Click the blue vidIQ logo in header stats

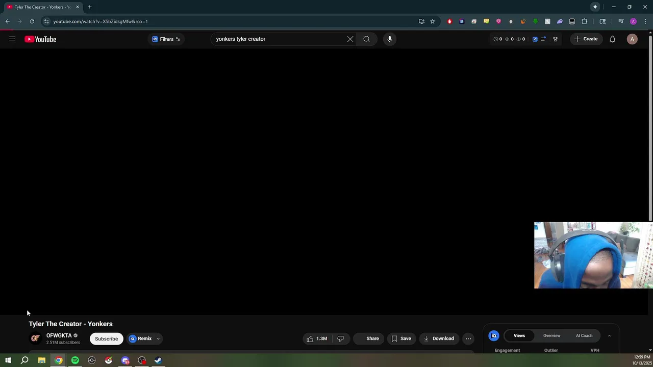coord(535,39)
